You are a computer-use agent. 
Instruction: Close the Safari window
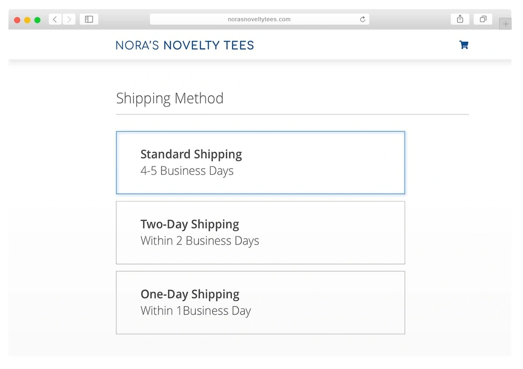click(x=17, y=20)
